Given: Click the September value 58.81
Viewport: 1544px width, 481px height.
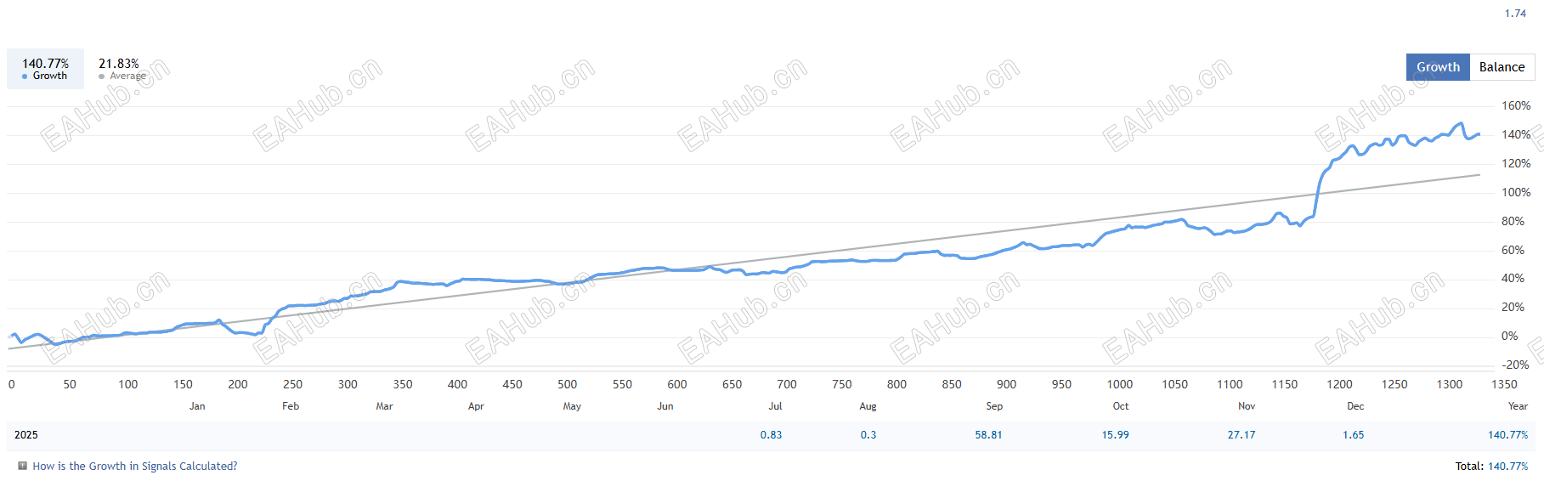Looking at the screenshot, I should click(988, 435).
